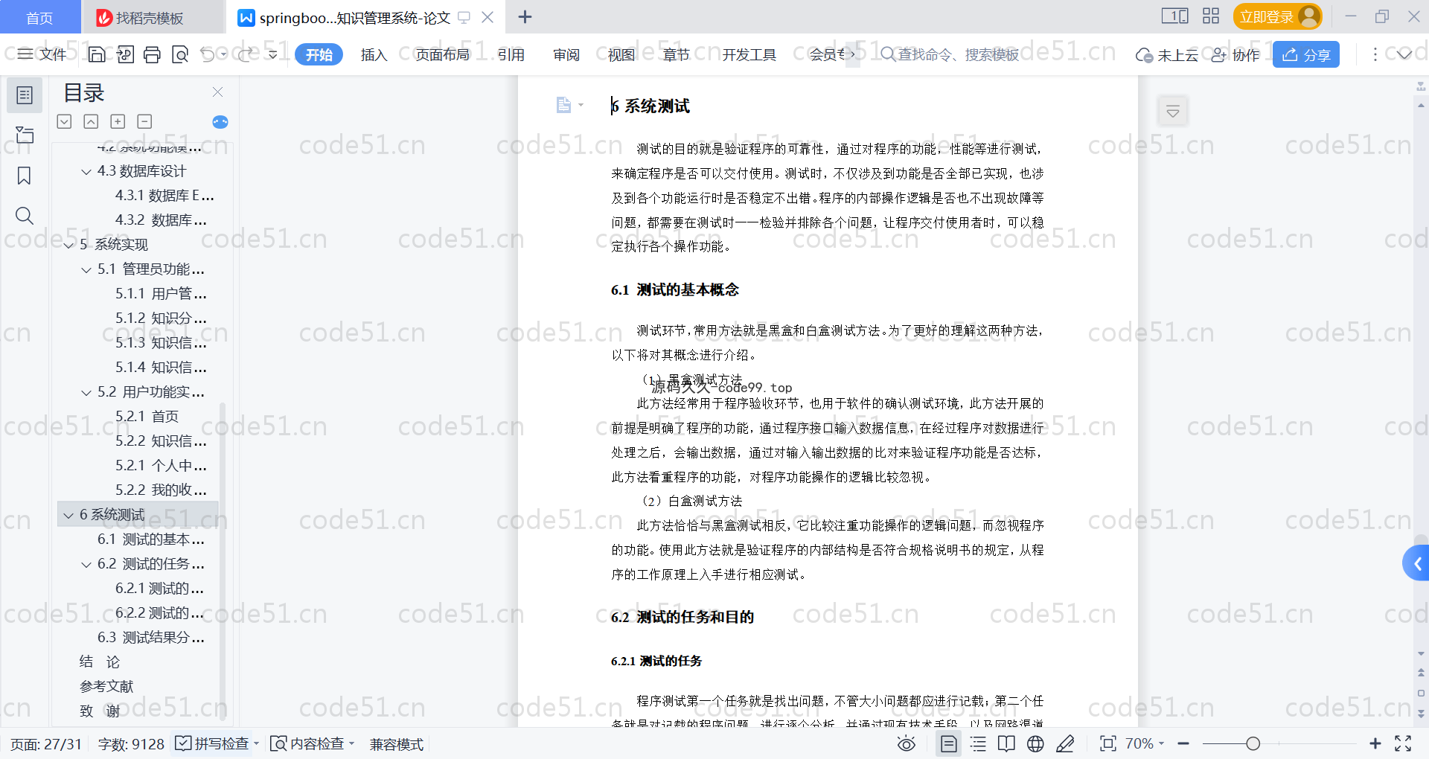
Task: Select the 引用 ribbon tab
Action: (x=511, y=54)
